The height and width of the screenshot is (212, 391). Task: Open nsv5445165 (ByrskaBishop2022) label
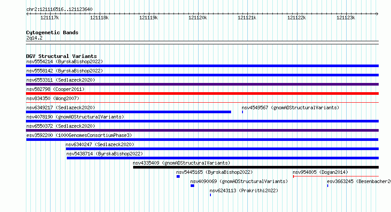tap(214, 172)
